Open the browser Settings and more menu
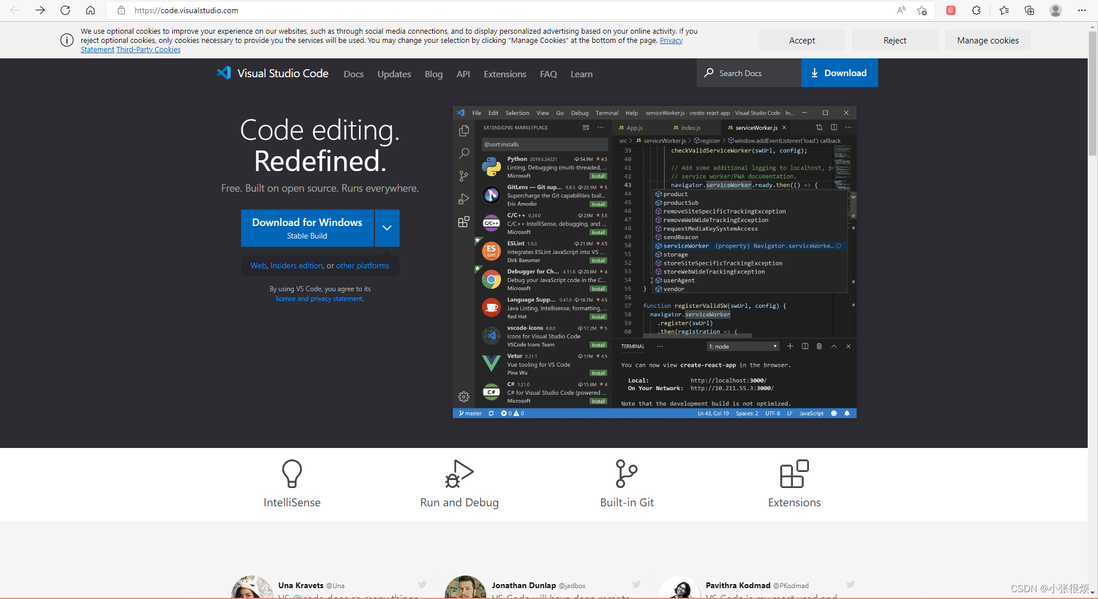Image resolution: width=1098 pixels, height=599 pixels. point(1081,10)
